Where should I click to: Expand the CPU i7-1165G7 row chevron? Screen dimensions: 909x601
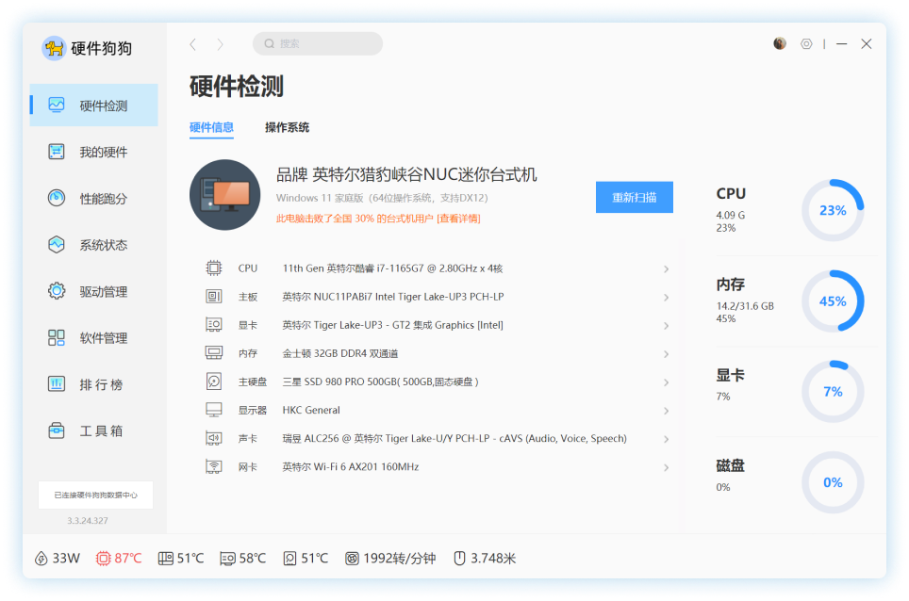point(666,268)
